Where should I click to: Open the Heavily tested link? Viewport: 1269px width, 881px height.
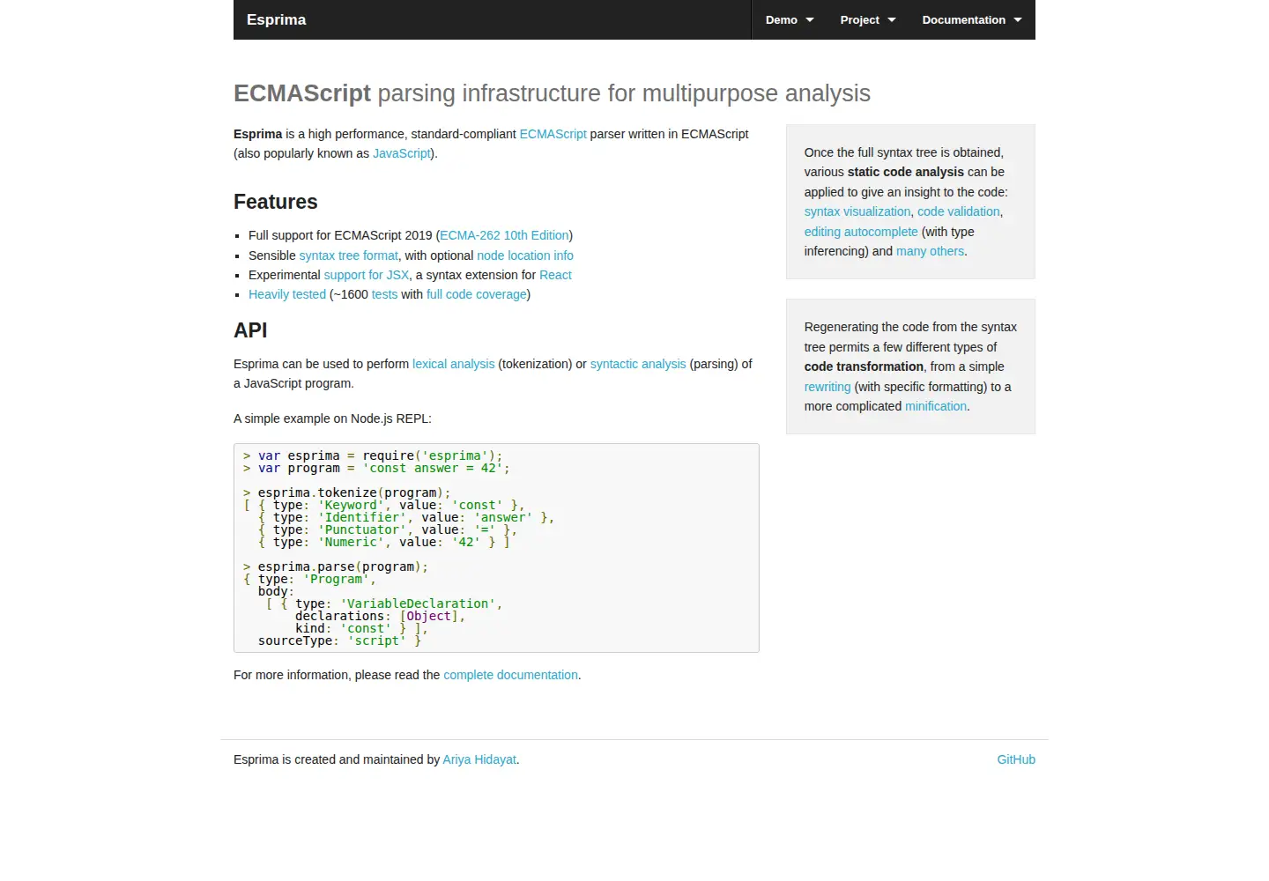[x=287, y=294]
